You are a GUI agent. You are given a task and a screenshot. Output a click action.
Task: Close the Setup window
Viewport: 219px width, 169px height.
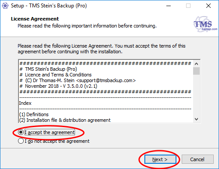(208, 6)
